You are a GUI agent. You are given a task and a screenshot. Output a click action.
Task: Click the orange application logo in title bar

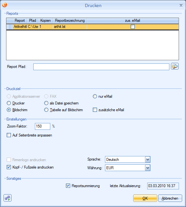(x=4, y=5)
